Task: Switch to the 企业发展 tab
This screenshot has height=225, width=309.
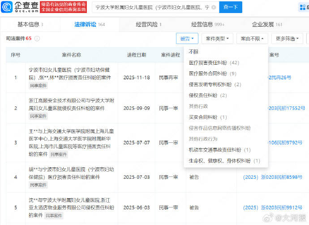Action: pos(267,25)
